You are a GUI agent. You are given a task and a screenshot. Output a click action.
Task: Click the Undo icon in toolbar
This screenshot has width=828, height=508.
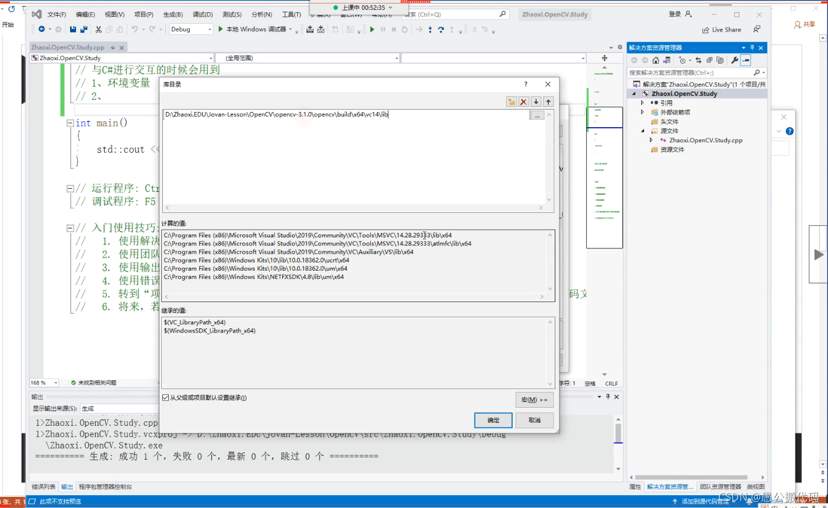pos(135,29)
